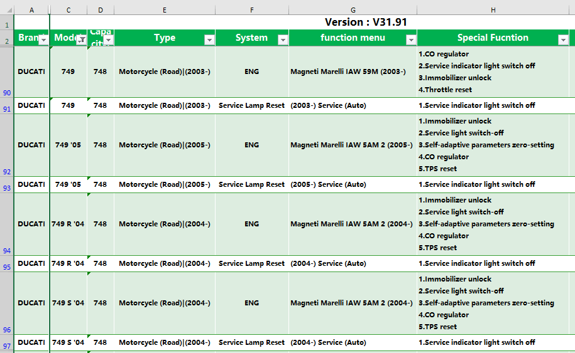
Task: Select the "749 '05" model cell in row 93
Action: click(x=68, y=185)
